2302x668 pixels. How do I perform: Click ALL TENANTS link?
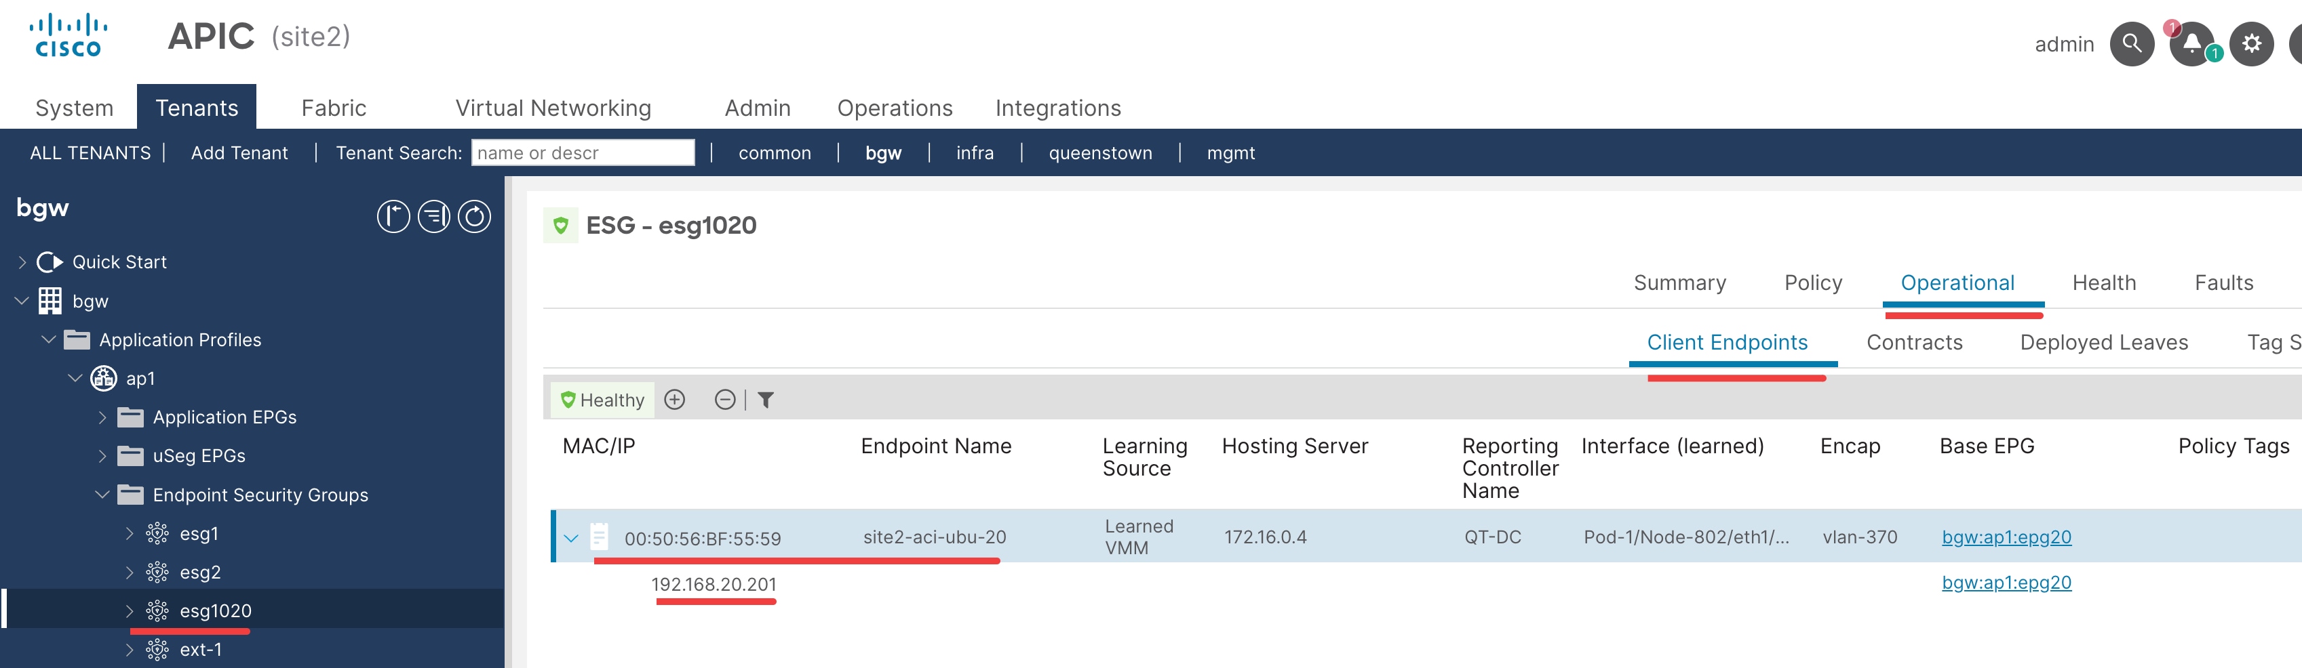click(90, 152)
